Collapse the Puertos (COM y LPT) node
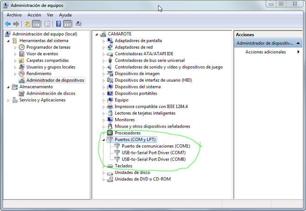Viewport: 306px width, 211px height. click(104, 140)
